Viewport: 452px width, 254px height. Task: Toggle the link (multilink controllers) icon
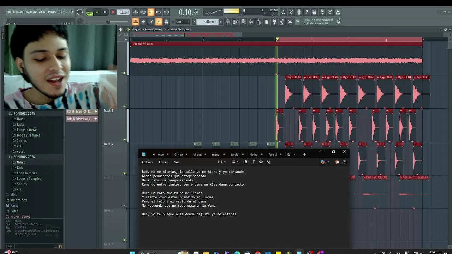pos(159,22)
